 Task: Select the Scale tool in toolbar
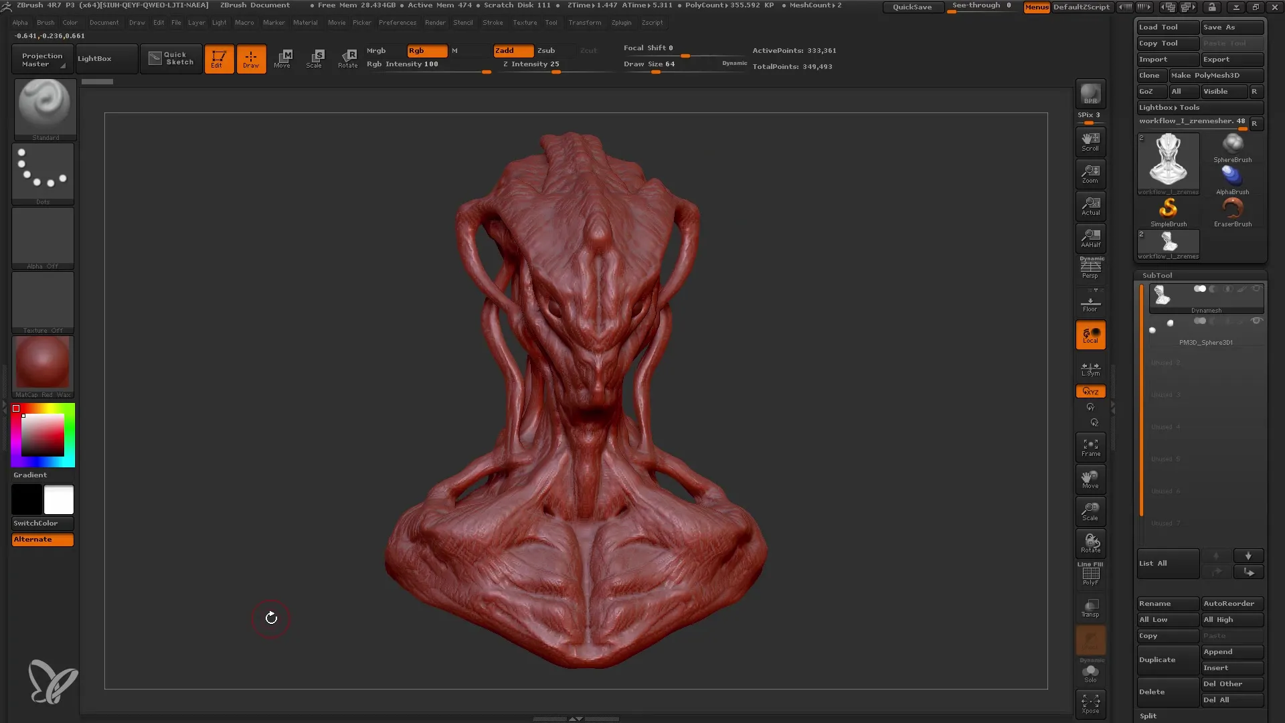[x=314, y=58]
